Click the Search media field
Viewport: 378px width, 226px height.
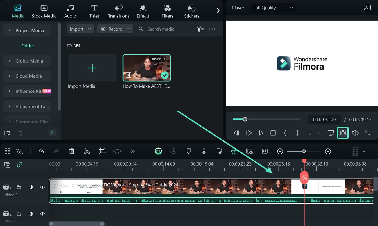(161, 29)
